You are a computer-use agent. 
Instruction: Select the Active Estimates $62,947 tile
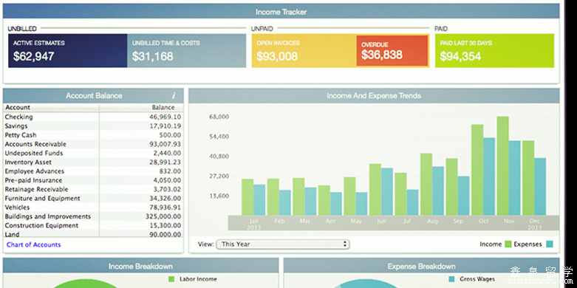coord(68,51)
